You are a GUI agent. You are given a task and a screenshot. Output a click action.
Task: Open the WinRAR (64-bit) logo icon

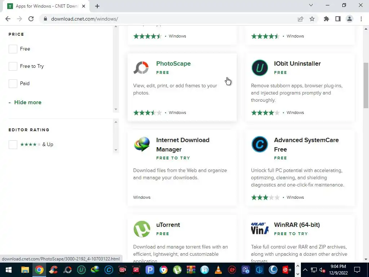click(x=259, y=228)
